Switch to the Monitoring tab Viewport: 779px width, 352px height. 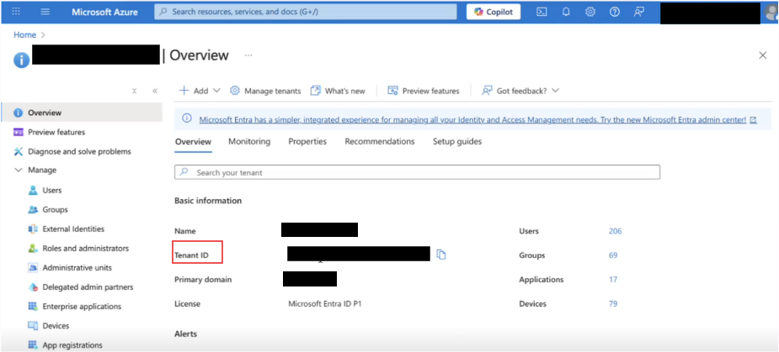249,142
